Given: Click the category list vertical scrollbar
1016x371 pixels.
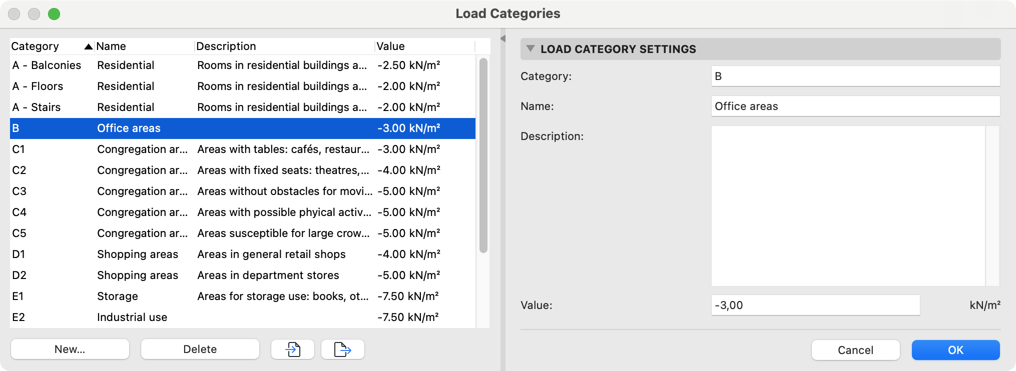Looking at the screenshot, I should click(x=483, y=156).
